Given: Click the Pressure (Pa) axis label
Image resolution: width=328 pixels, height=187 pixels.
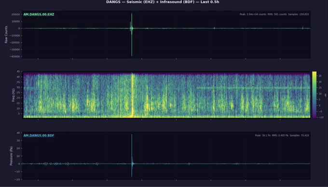Looking at the screenshot, I should [11, 156].
